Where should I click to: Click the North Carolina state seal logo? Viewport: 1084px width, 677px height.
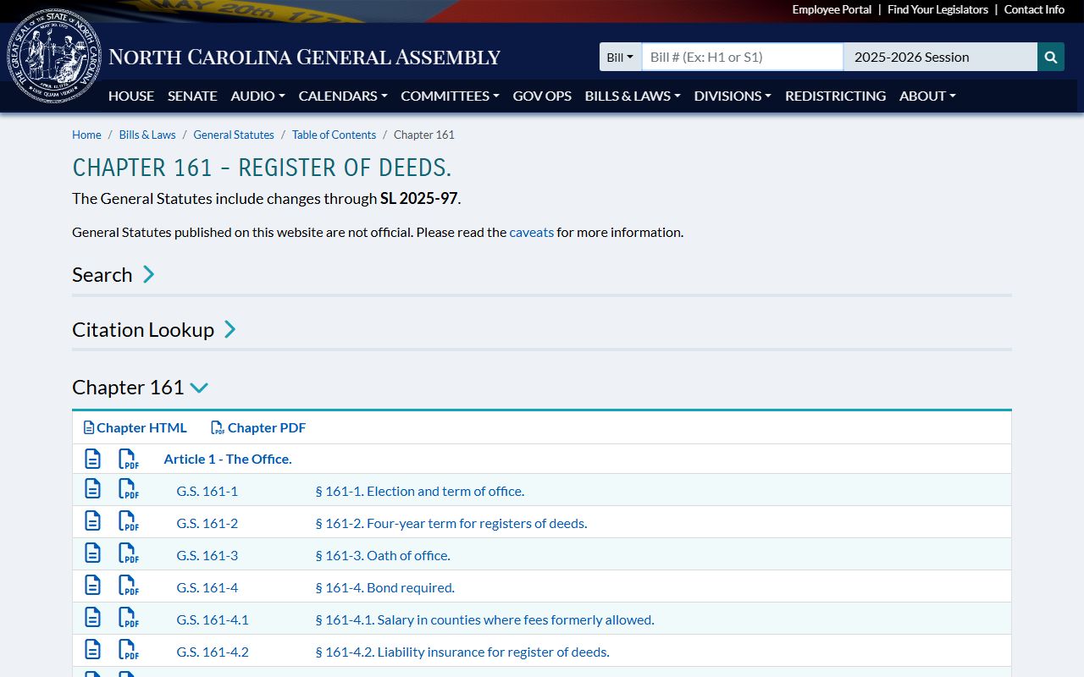click(54, 57)
